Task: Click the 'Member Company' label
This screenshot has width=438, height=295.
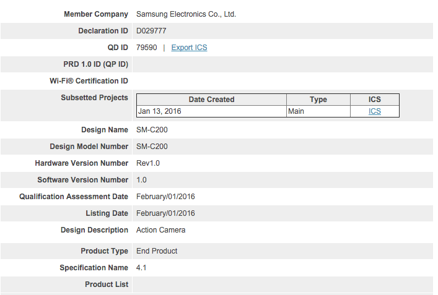Action: click(x=96, y=14)
